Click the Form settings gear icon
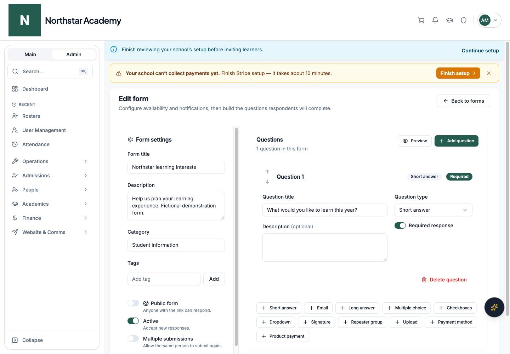510x354 pixels. (130, 140)
